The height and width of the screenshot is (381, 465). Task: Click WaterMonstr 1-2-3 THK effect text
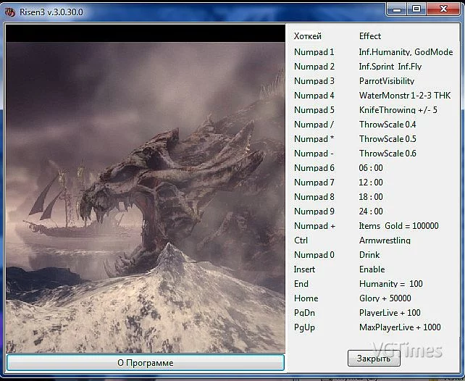[404, 96]
